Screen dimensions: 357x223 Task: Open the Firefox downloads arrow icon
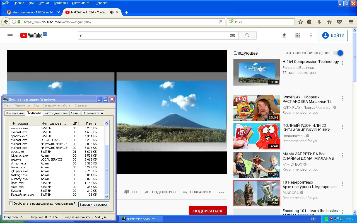[319, 22]
